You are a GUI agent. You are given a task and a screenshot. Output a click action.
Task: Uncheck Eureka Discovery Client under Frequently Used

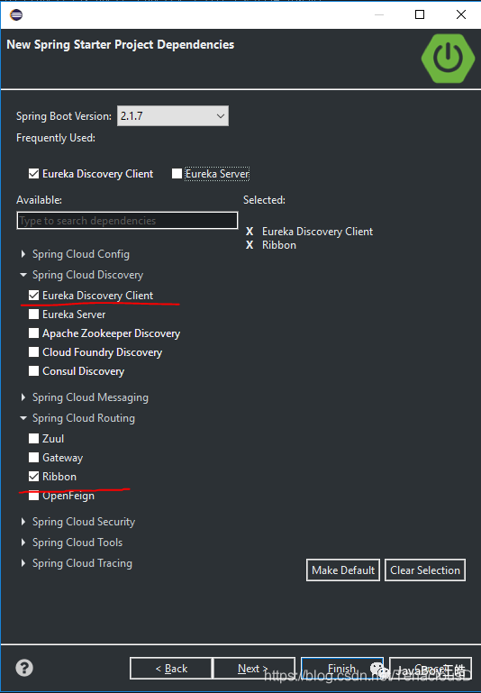[x=33, y=174]
